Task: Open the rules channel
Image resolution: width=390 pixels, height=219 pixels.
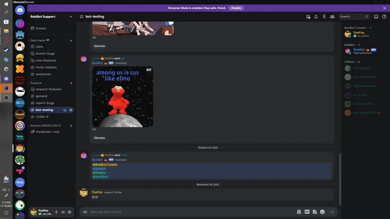Action: click(52, 47)
